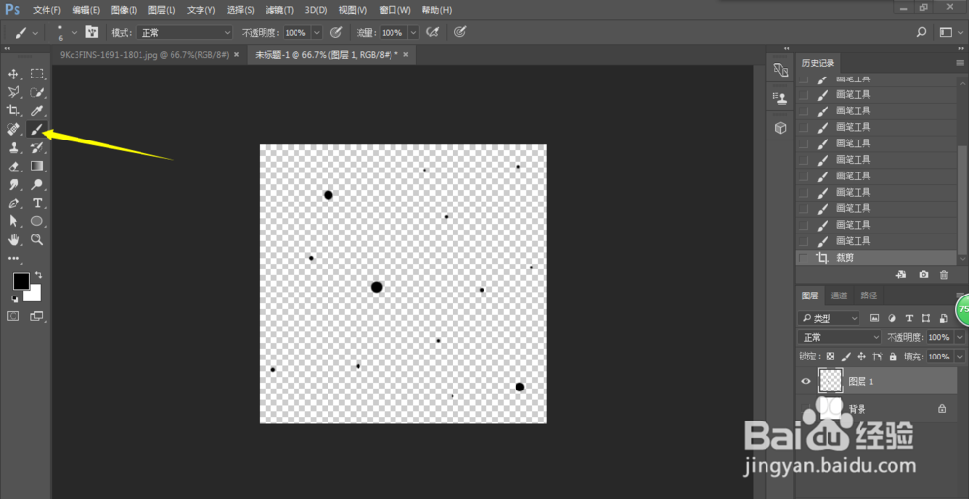The width and height of the screenshot is (969, 499).
Task: Expand the layer 不透明度 arrow
Action: (x=959, y=337)
